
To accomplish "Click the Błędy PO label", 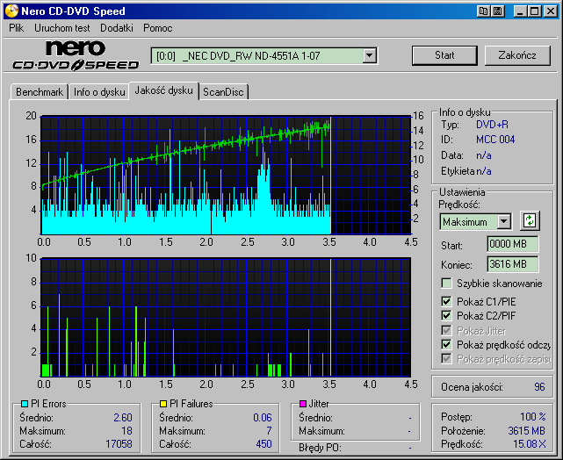I will [x=320, y=448].
